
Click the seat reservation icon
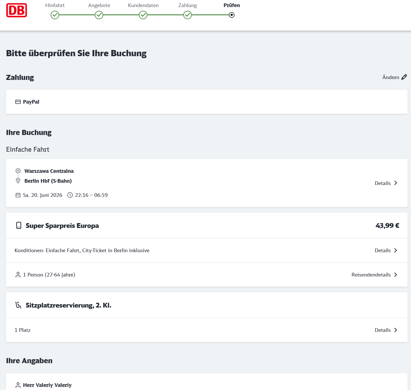[18, 305]
